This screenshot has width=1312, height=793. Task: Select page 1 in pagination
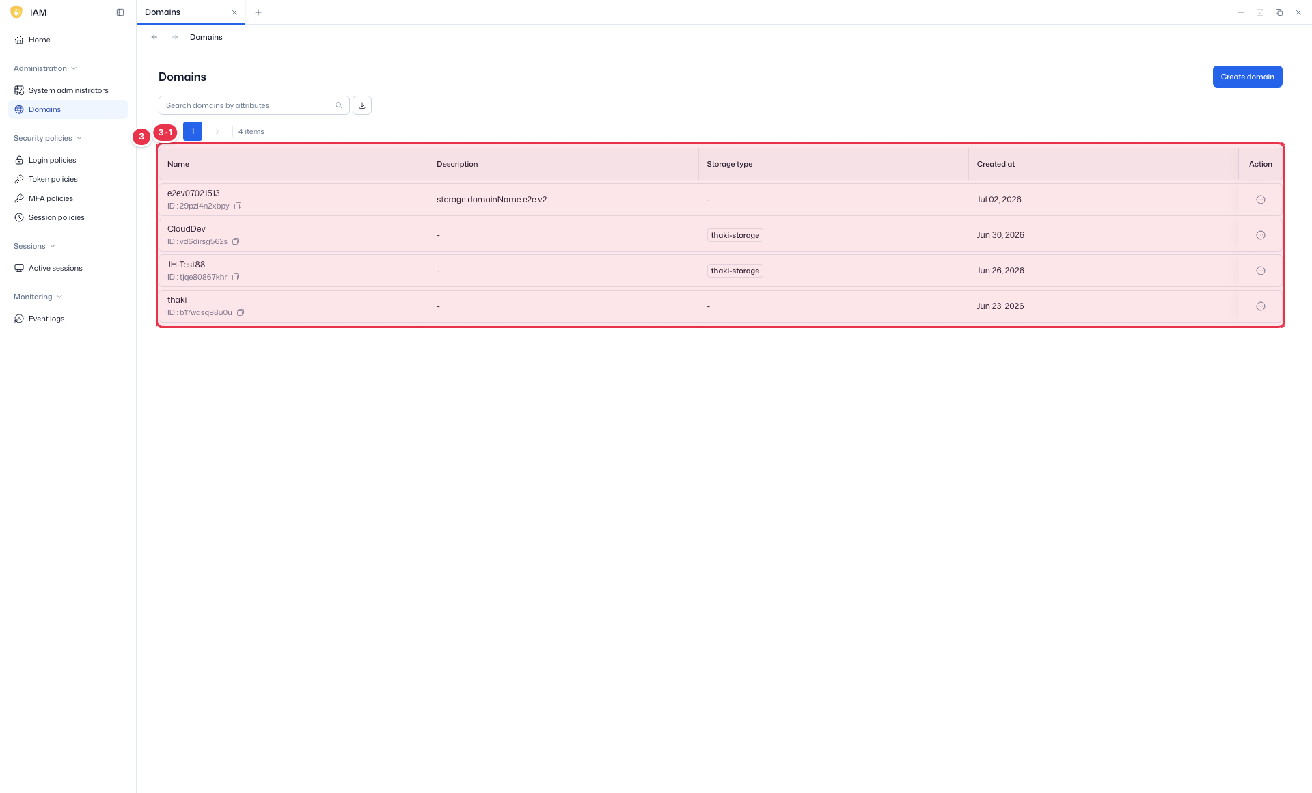193,131
